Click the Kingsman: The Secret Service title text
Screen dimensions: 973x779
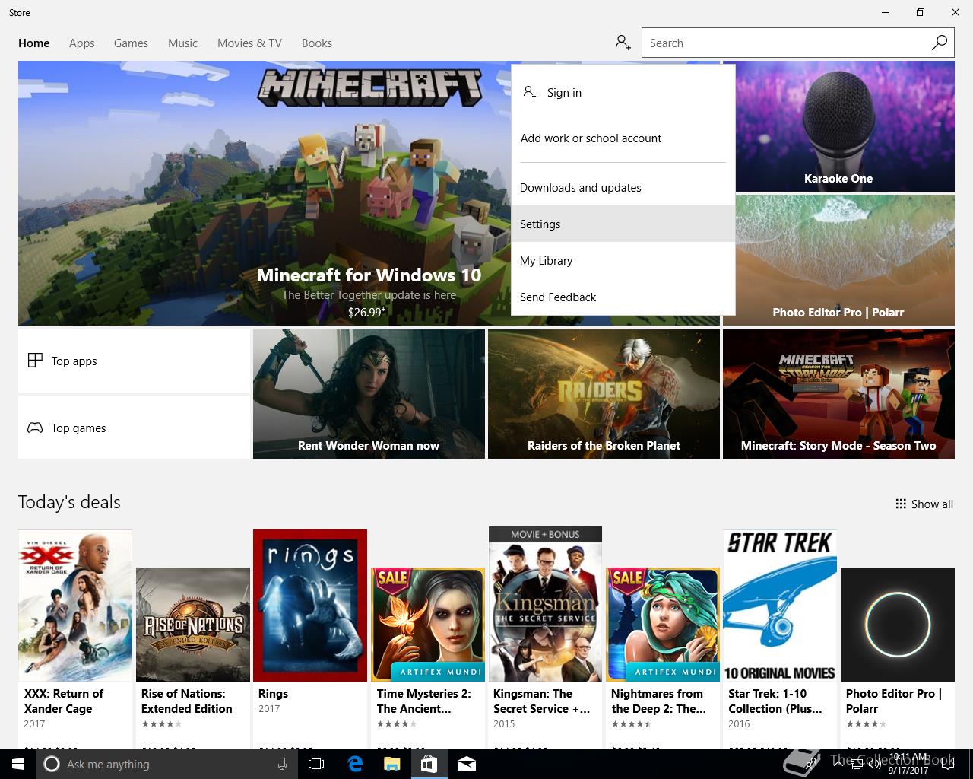pyautogui.click(x=541, y=701)
